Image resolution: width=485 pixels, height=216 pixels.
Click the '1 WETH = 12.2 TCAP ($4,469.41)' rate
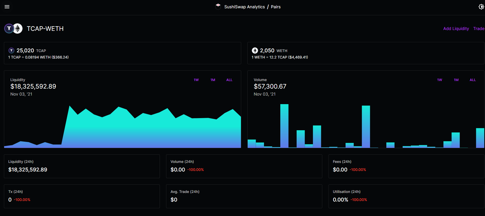click(280, 57)
